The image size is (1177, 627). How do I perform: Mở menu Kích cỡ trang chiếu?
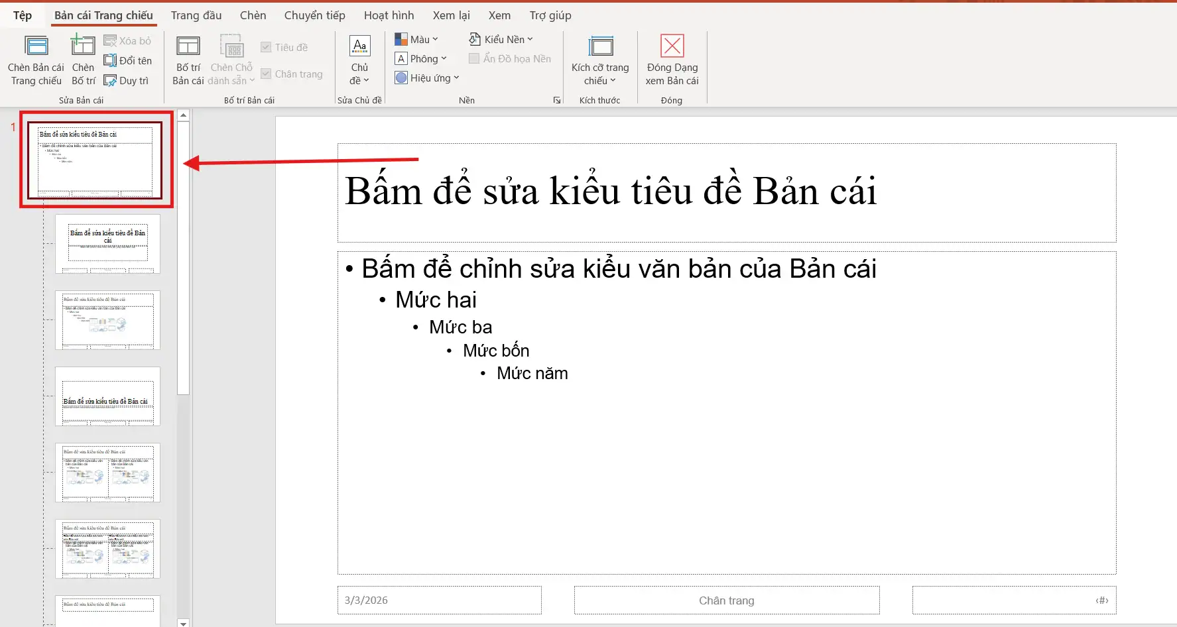[599, 60]
